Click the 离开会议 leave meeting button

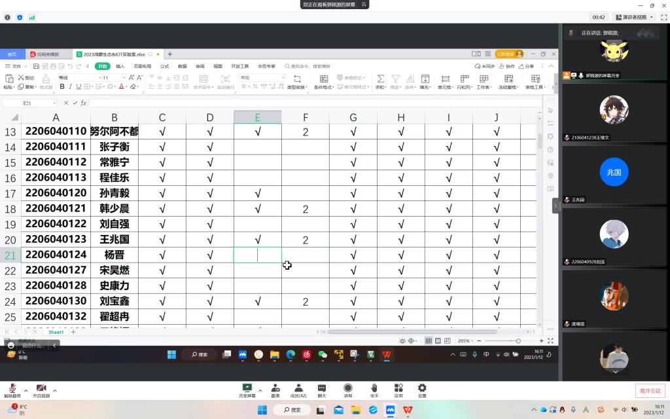pyautogui.click(x=650, y=391)
